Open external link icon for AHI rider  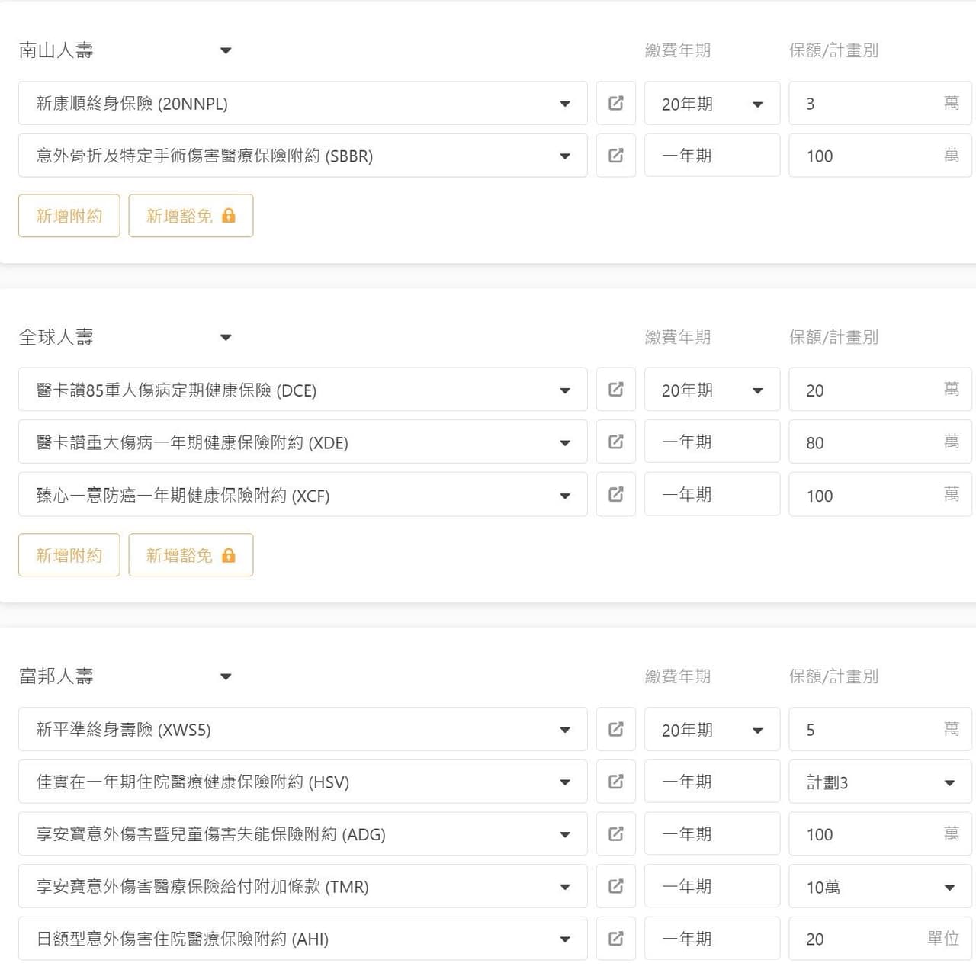pos(615,939)
